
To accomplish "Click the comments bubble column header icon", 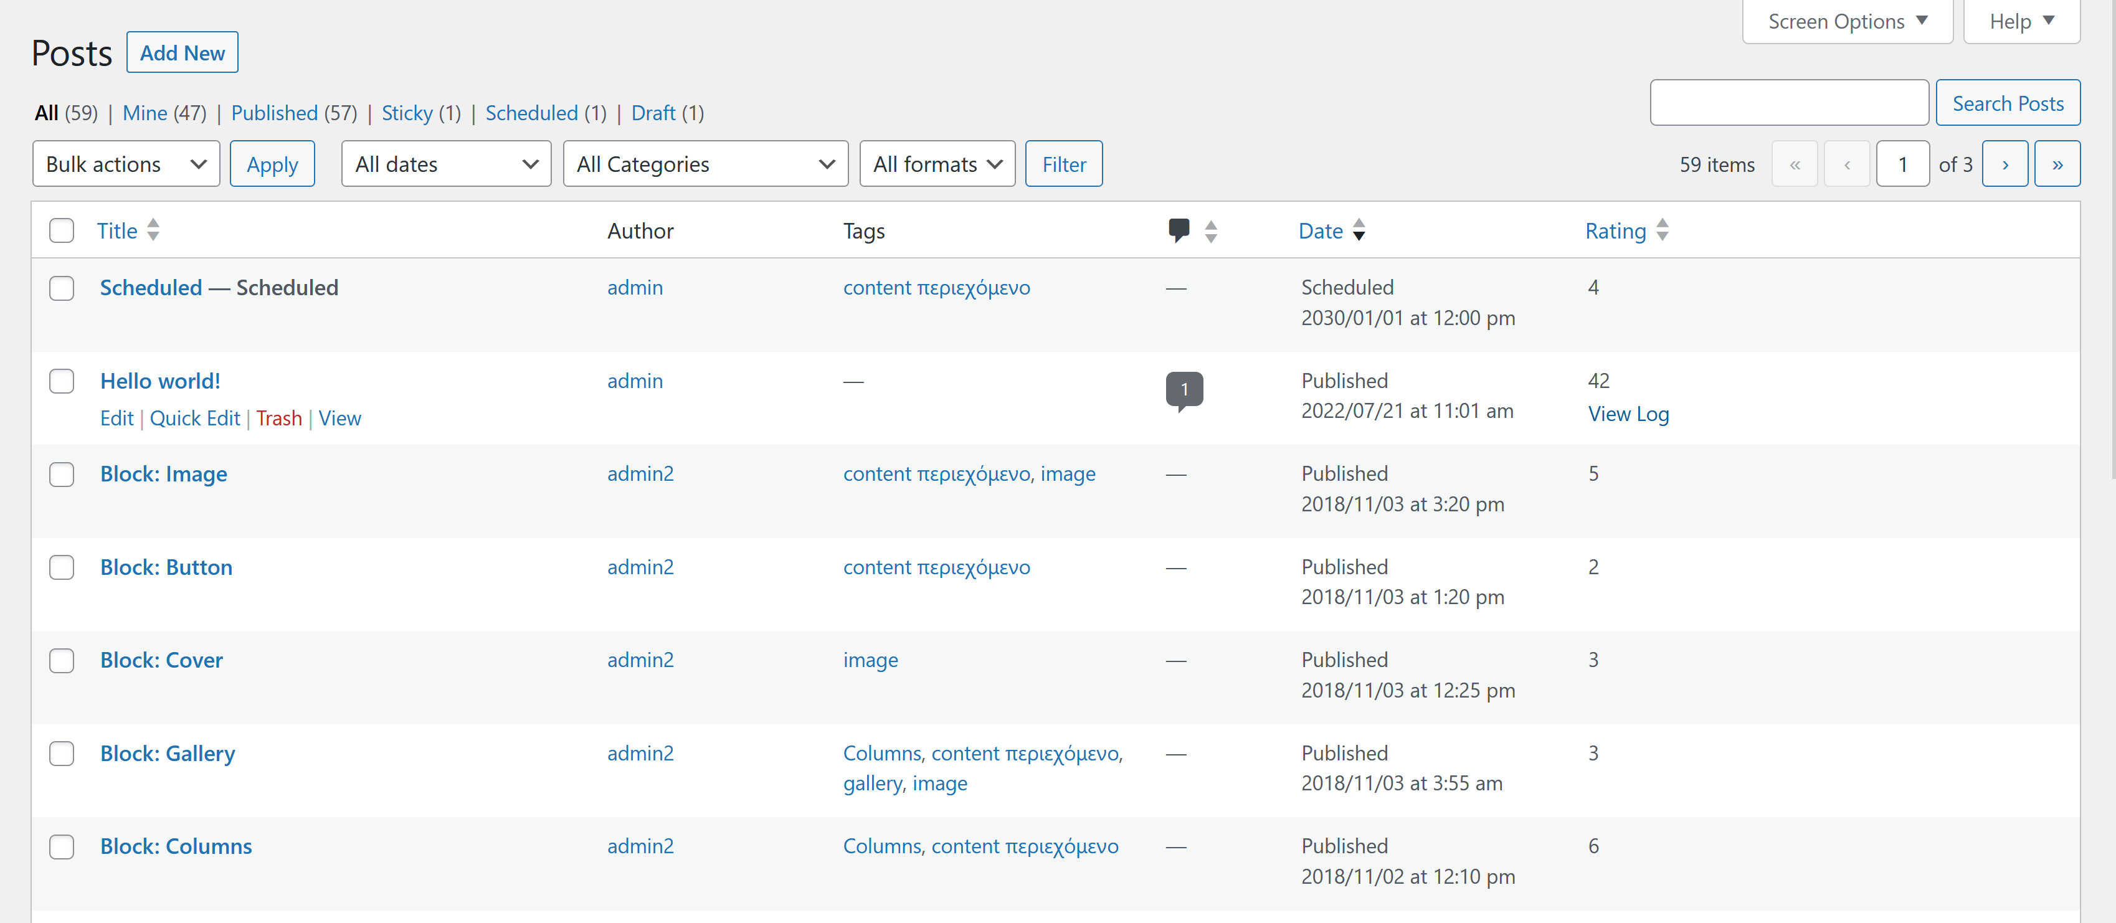I will coord(1178,229).
